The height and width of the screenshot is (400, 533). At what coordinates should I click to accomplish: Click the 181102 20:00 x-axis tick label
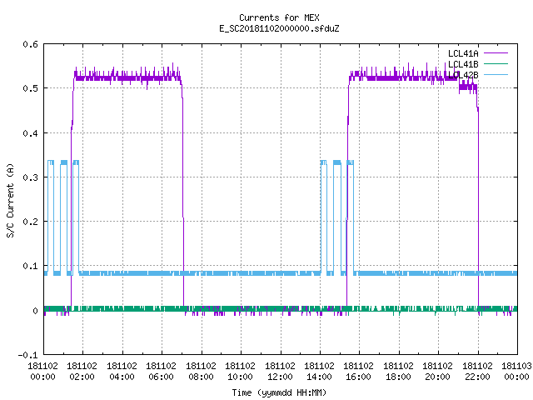437,372
